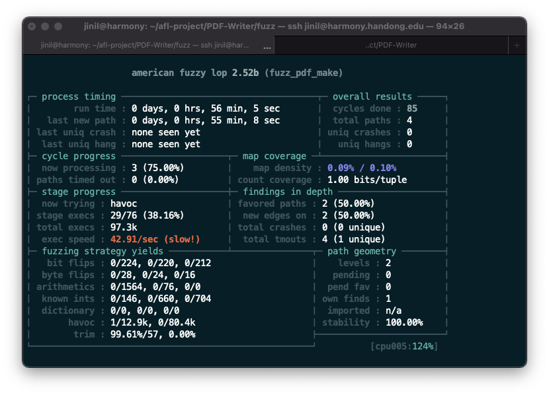Click arithmetics '0/1564, 0/76, 0/0'
Image resolution: width=549 pixels, height=395 pixels.
point(155,287)
